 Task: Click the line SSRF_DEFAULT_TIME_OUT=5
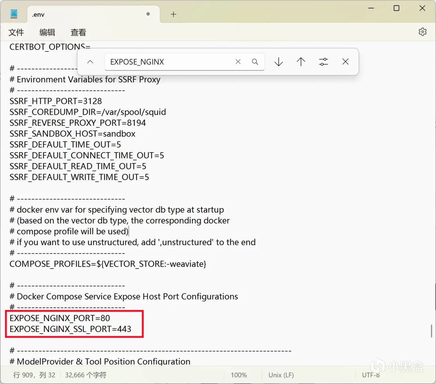65,145
